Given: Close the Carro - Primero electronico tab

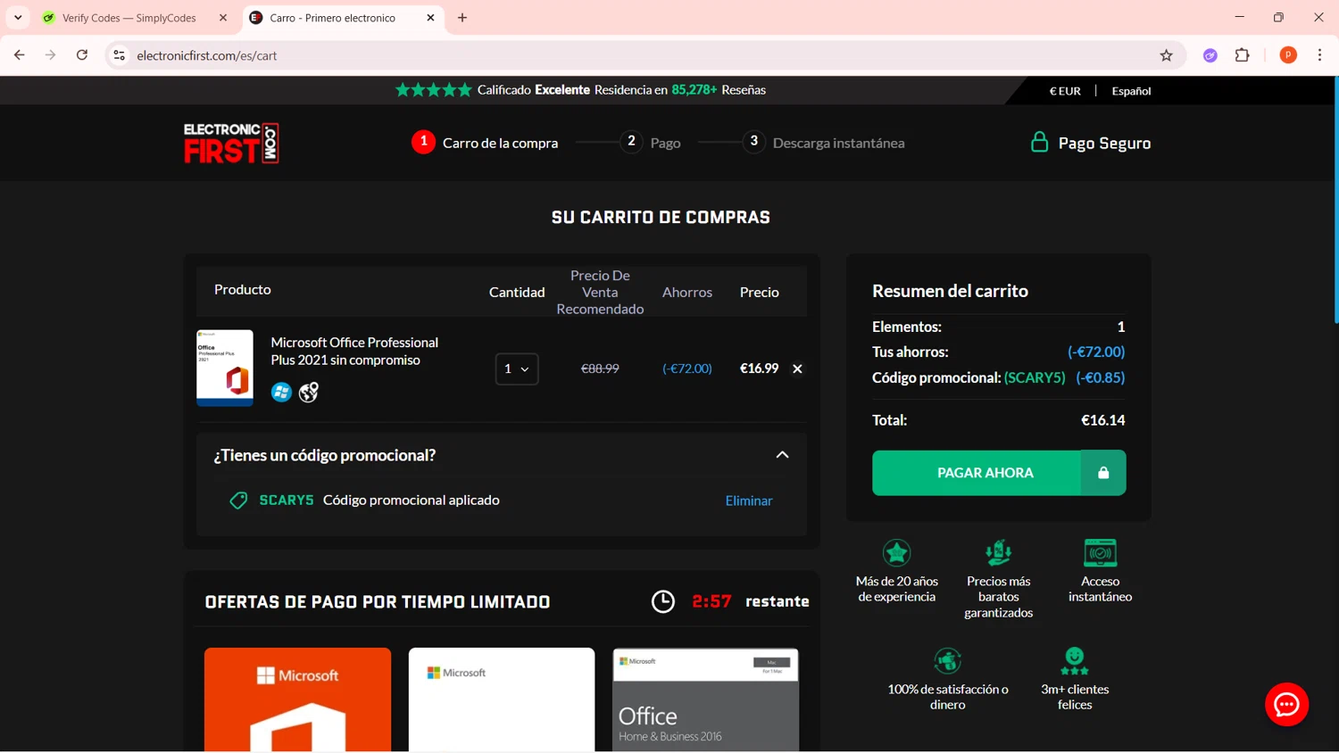Looking at the screenshot, I should 430,18.
